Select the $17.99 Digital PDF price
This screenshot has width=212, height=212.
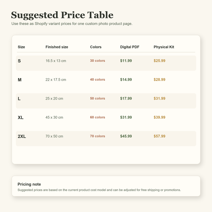tap(126, 98)
